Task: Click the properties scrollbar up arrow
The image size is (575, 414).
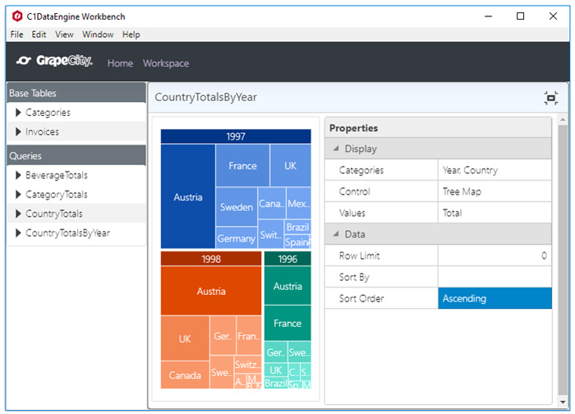Action: pyautogui.click(x=563, y=120)
